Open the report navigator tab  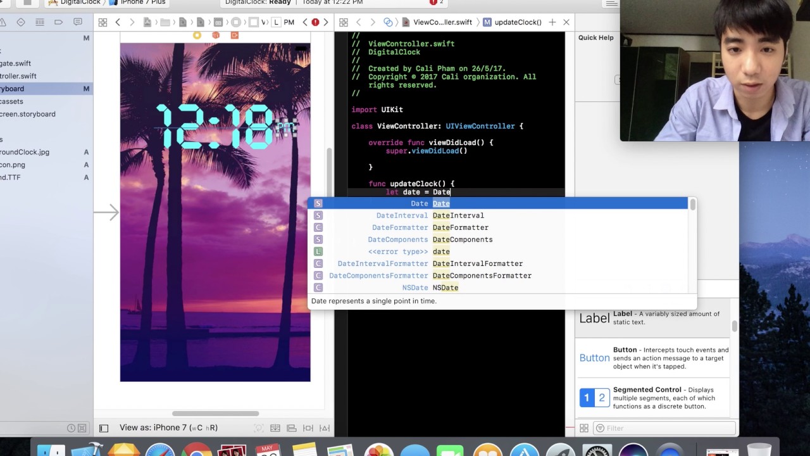pyautogui.click(x=78, y=22)
